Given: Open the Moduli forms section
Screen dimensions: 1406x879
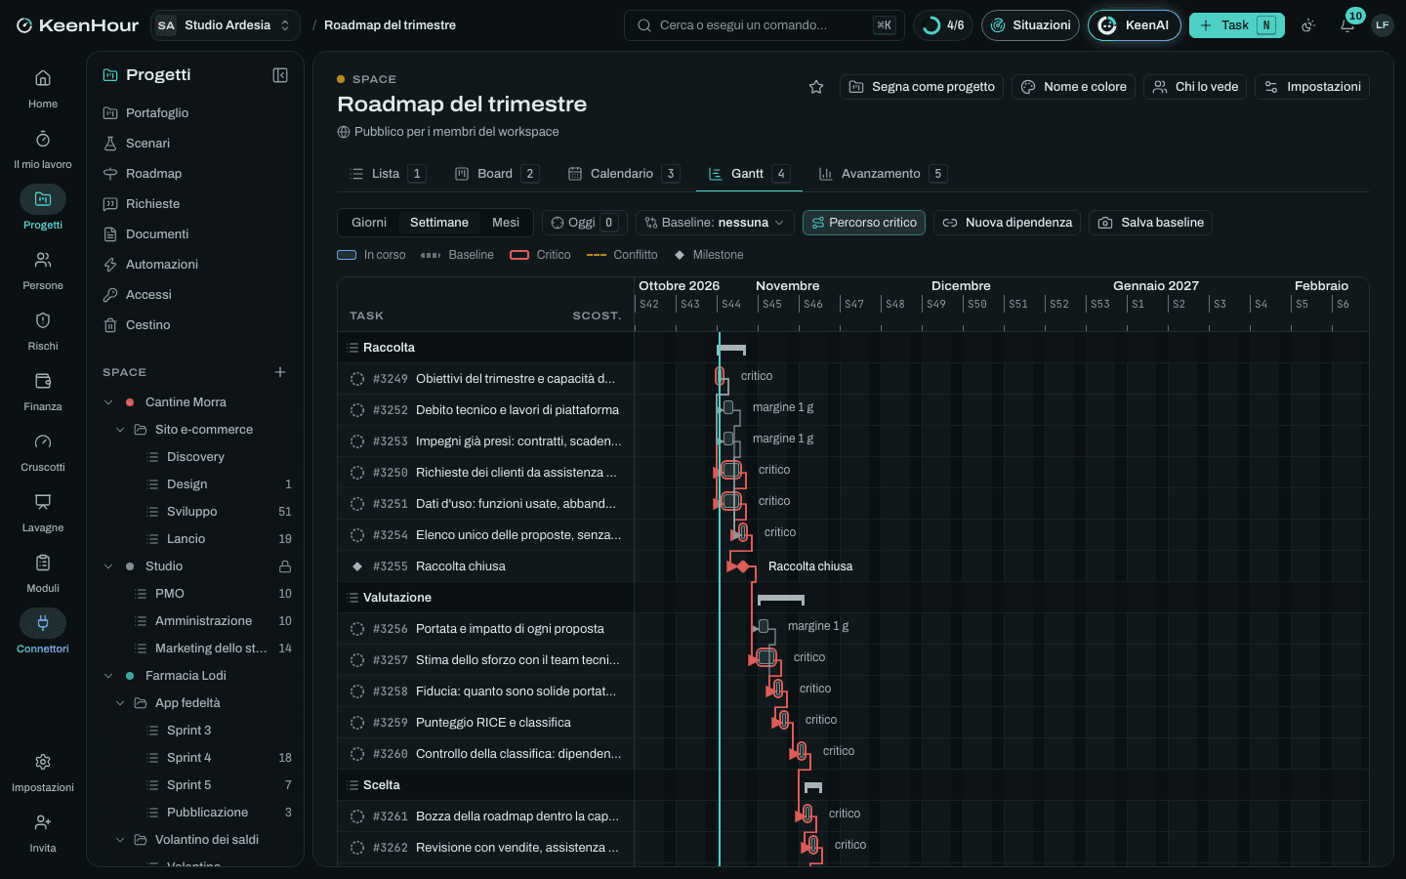Looking at the screenshot, I should click(43, 573).
